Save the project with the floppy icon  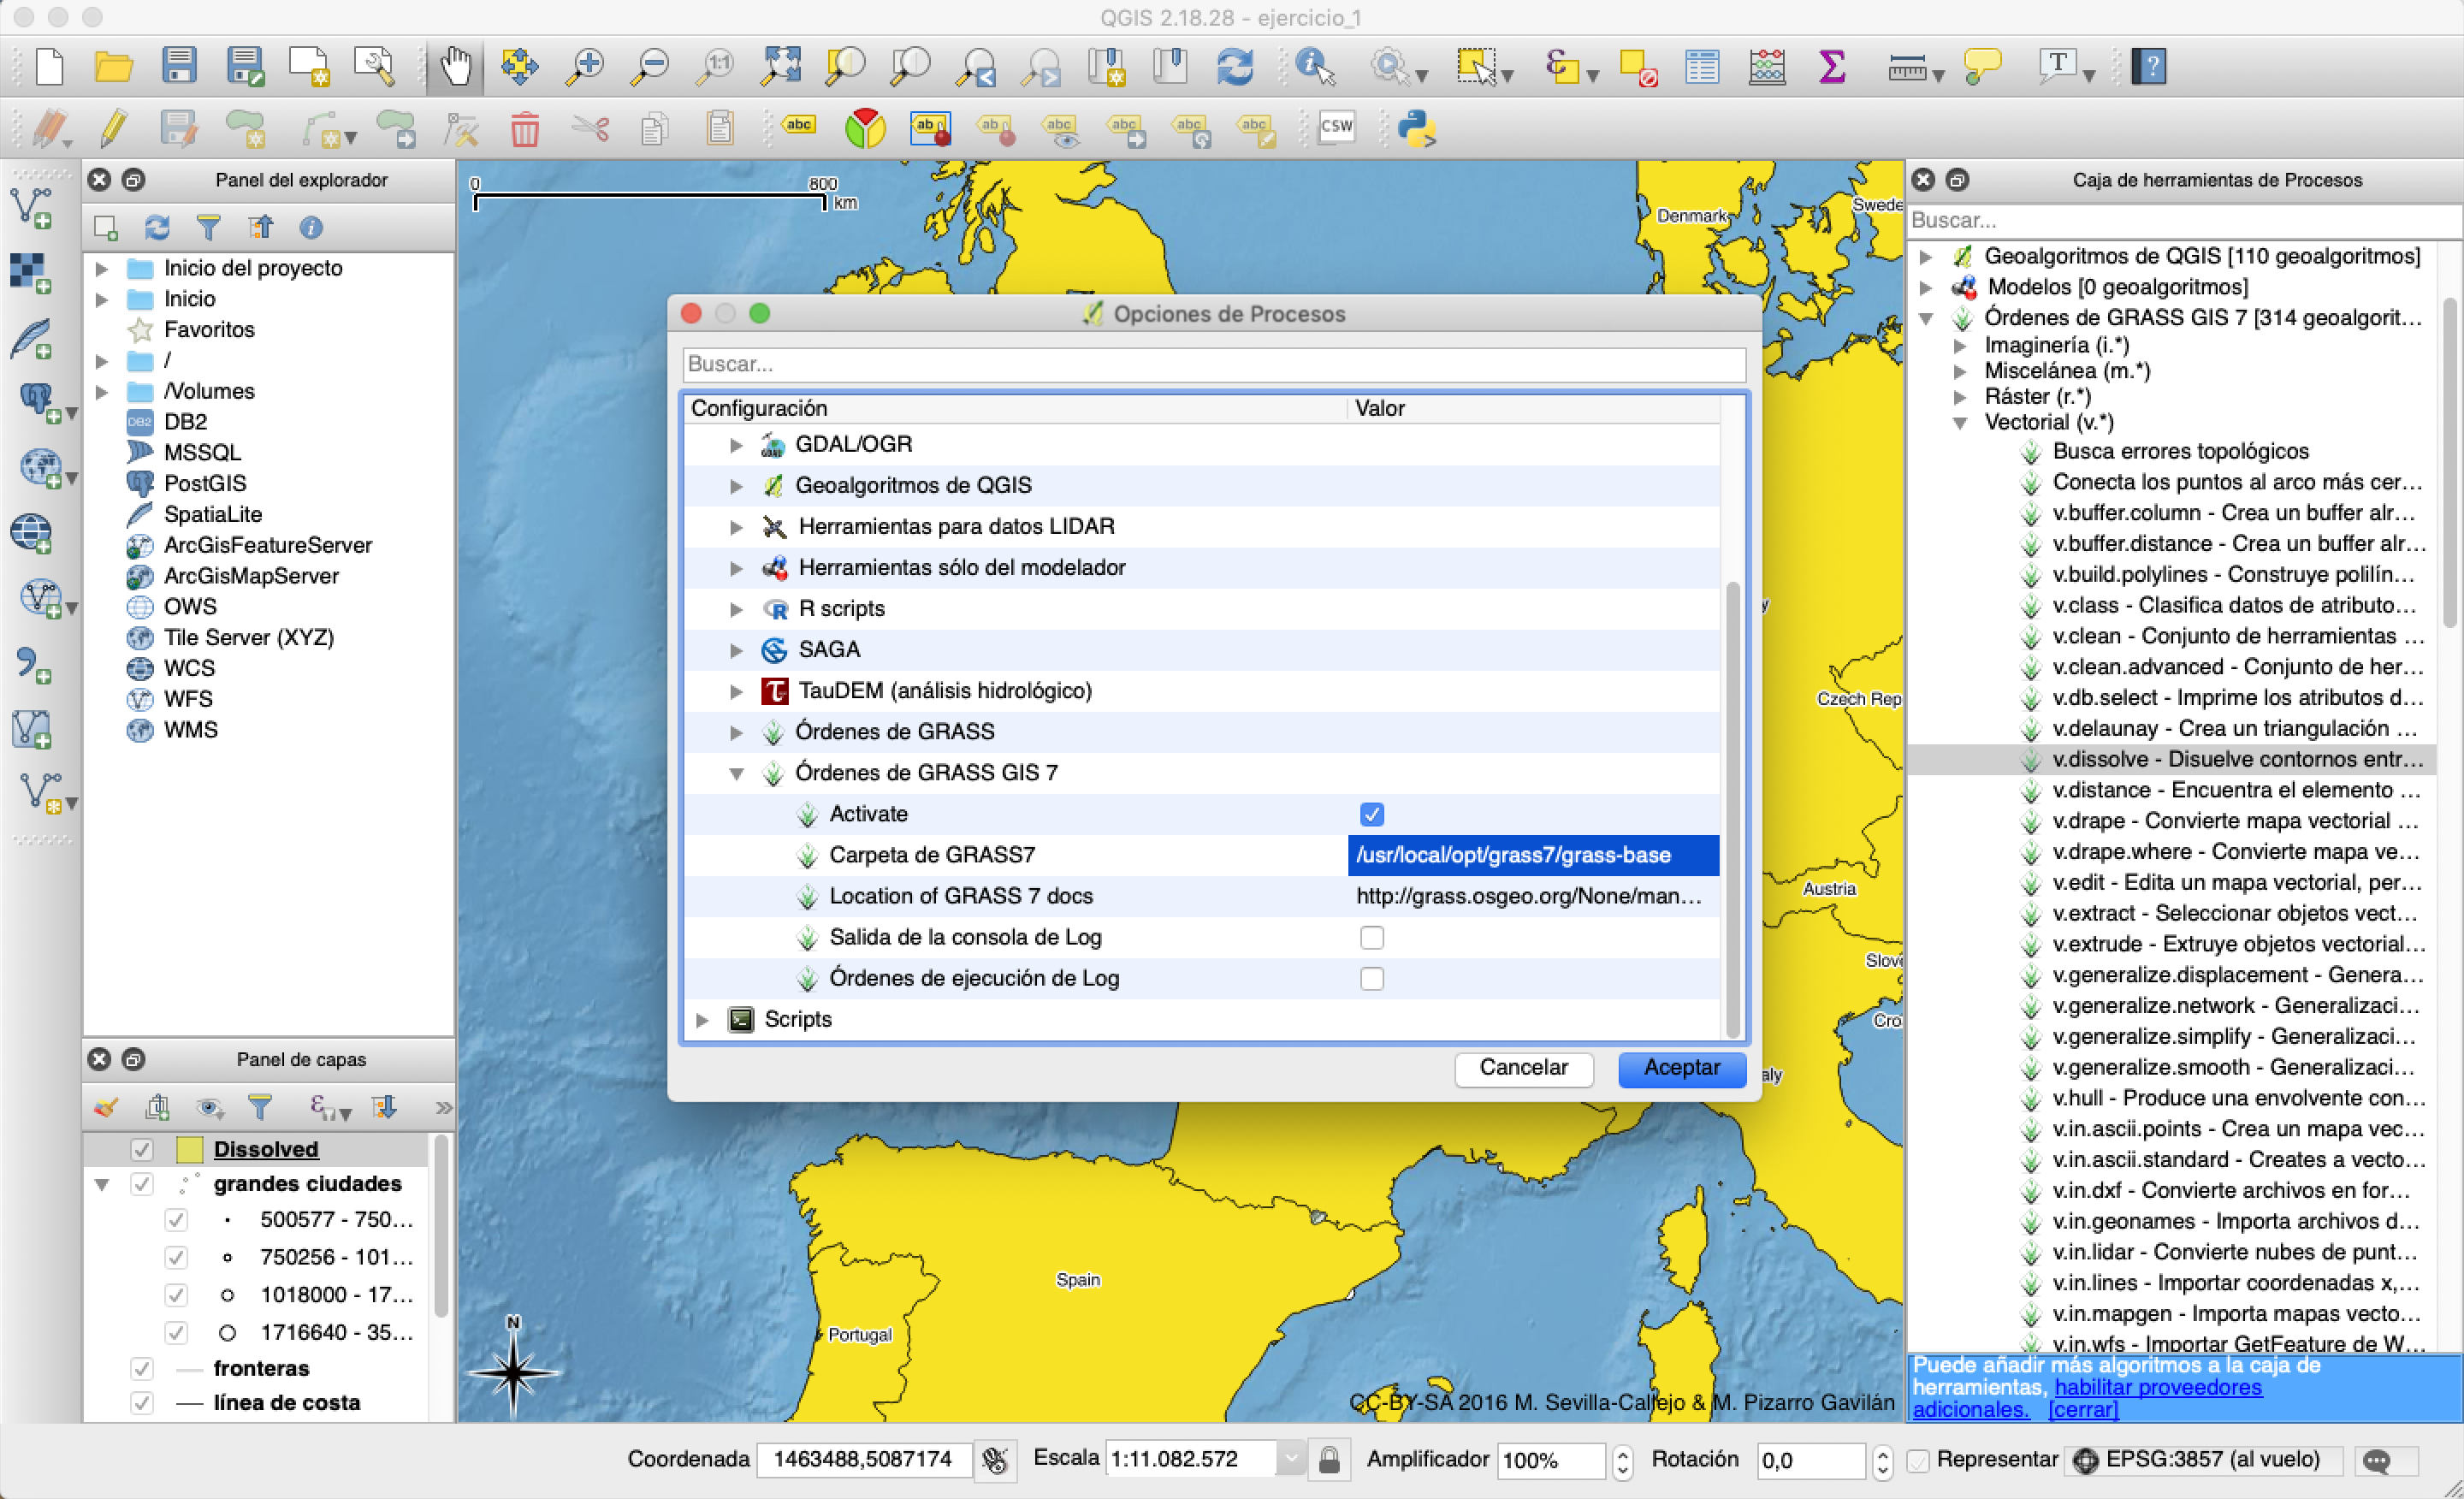[x=179, y=67]
